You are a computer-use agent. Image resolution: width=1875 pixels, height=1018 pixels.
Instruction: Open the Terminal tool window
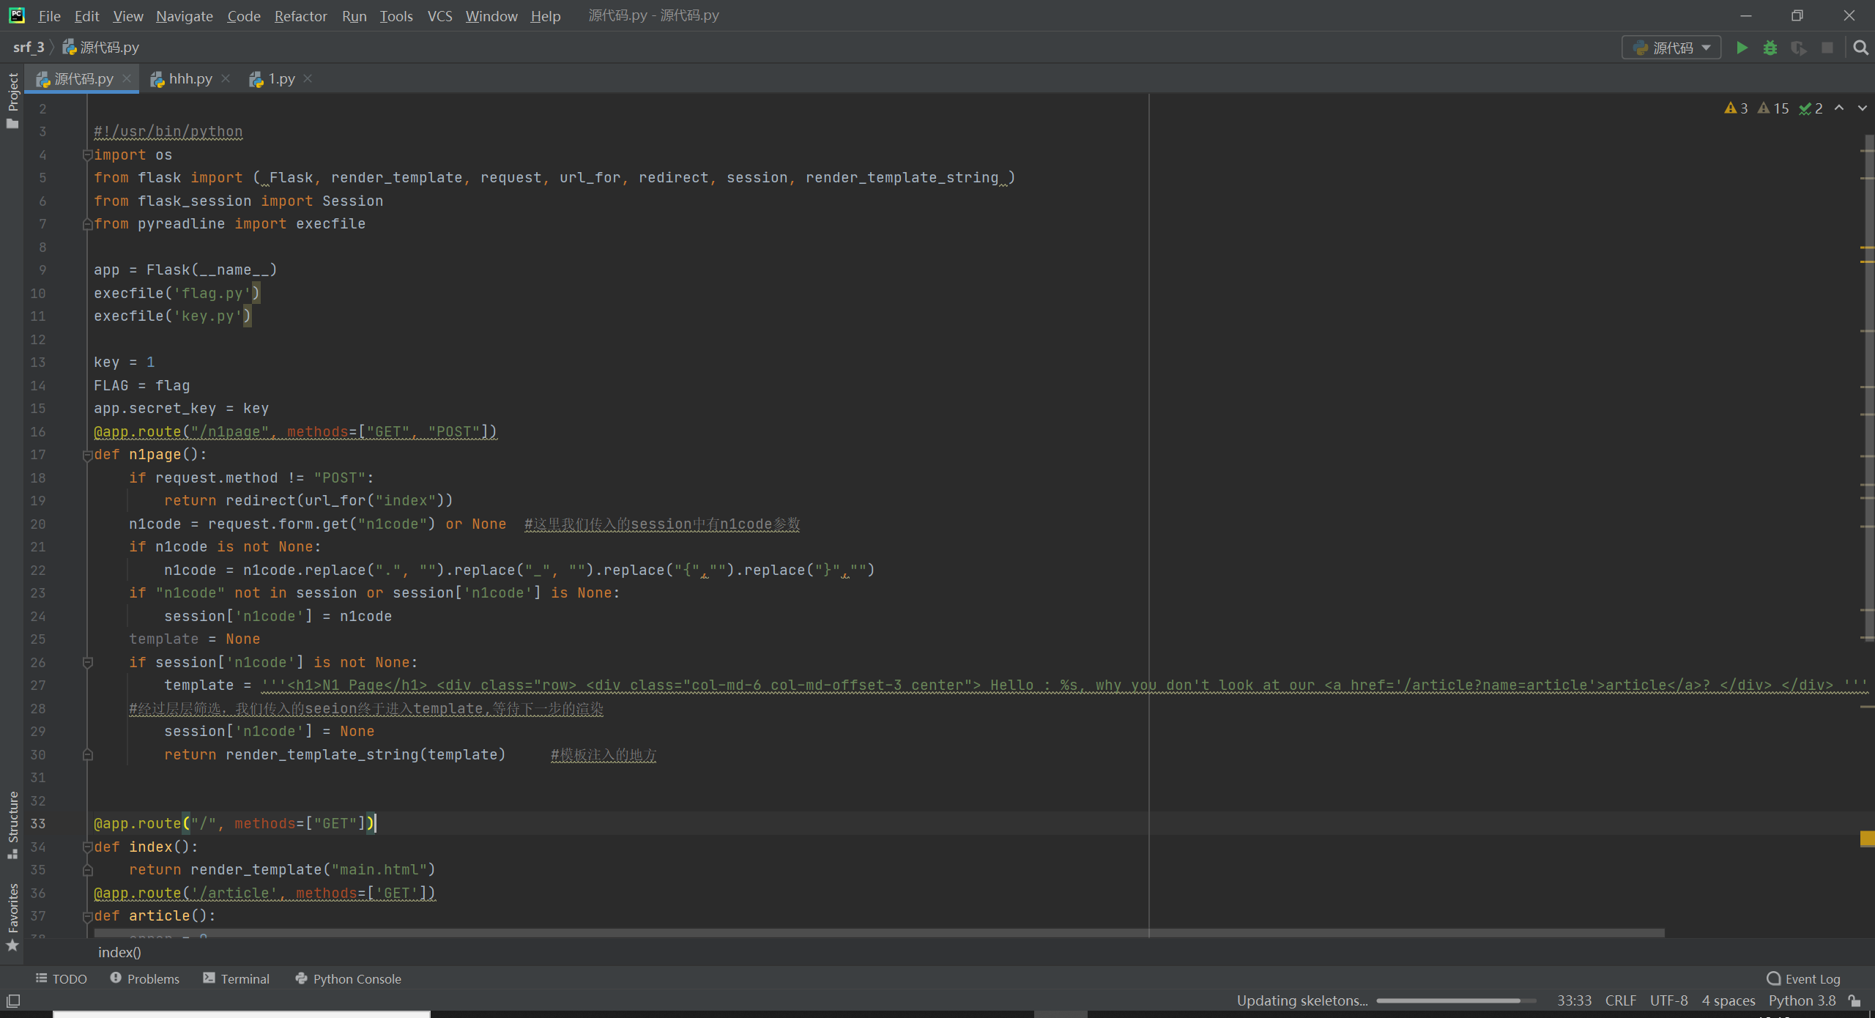244,978
